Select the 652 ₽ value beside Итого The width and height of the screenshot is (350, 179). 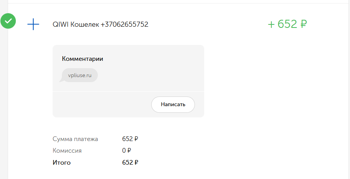[130, 162]
